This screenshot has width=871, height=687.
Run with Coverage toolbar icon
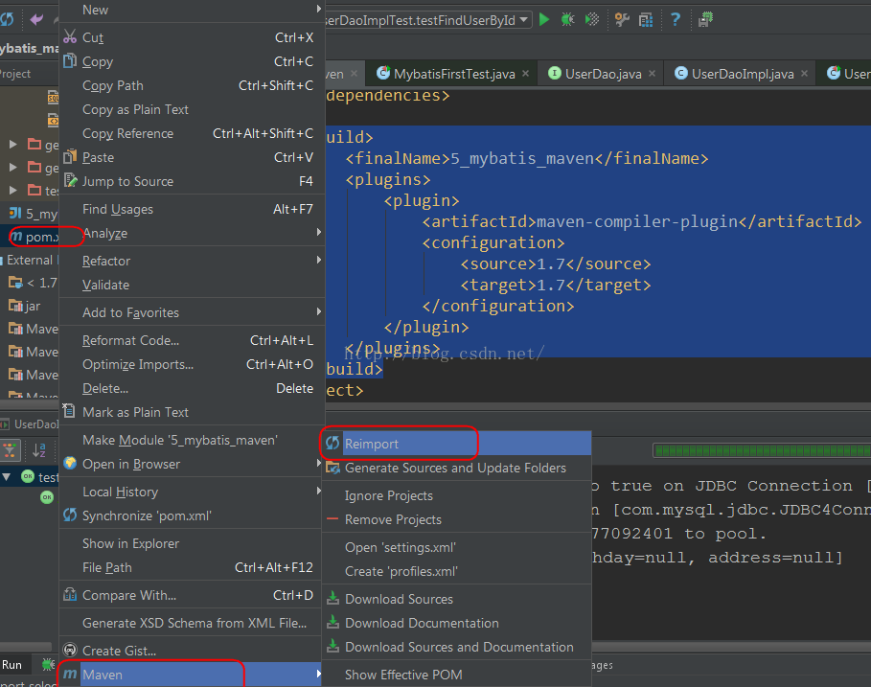coord(593,19)
